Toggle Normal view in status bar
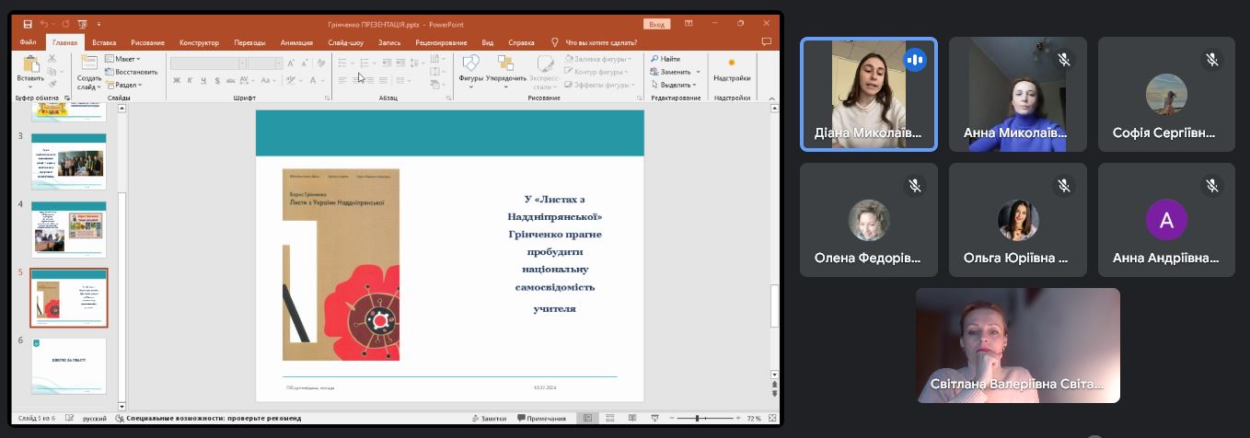The width and height of the screenshot is (1250, 438). click(x=587, y=419)
